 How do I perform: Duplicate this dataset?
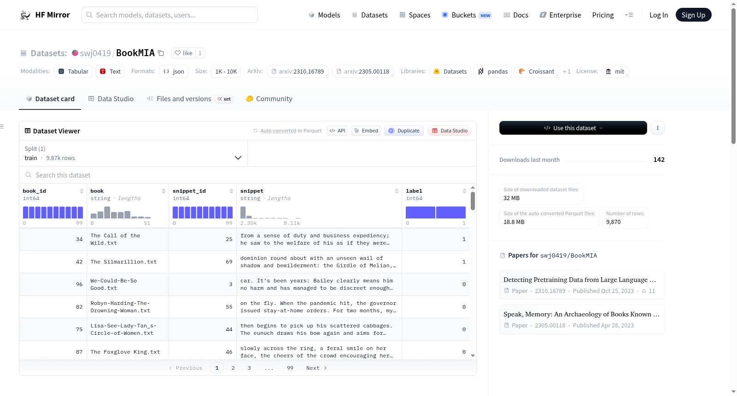(404, 131)
